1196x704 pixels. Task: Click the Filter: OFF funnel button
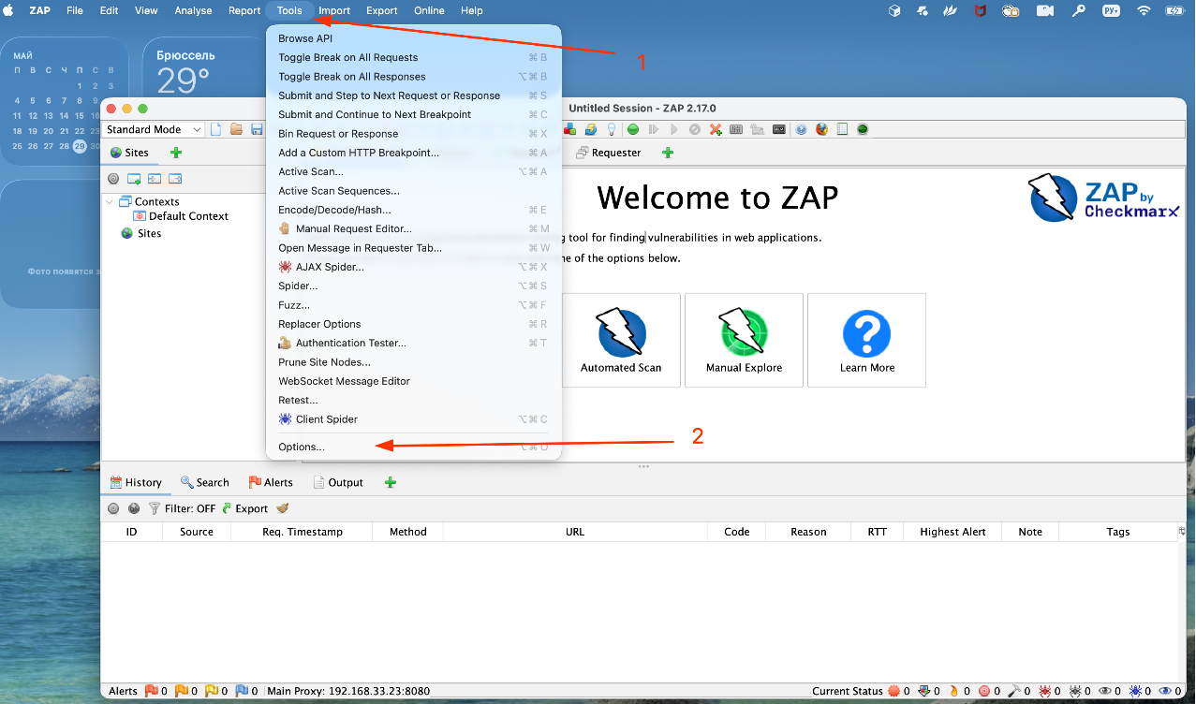[182, 508]
